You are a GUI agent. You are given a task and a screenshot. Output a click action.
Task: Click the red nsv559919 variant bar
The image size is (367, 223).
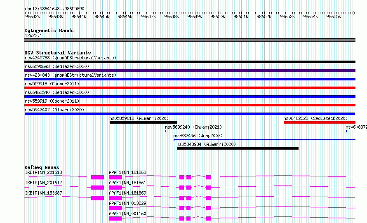pyautogui.click(x=190, y=105)
